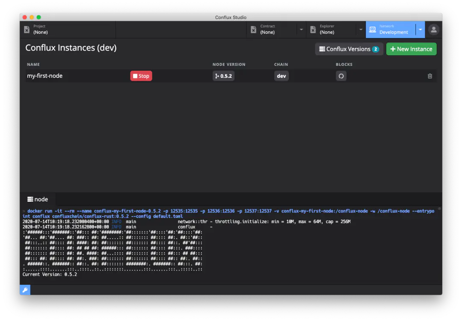462x321 pixels.
Task: Open Conflux Versions manager
Action: pos(349,49)
